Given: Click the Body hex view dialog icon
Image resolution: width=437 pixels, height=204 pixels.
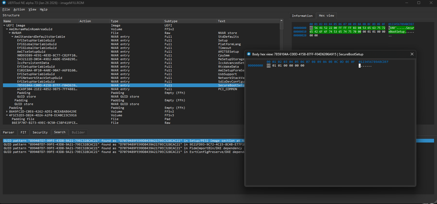Looking at the screenshot, I should tap(249, 54).
